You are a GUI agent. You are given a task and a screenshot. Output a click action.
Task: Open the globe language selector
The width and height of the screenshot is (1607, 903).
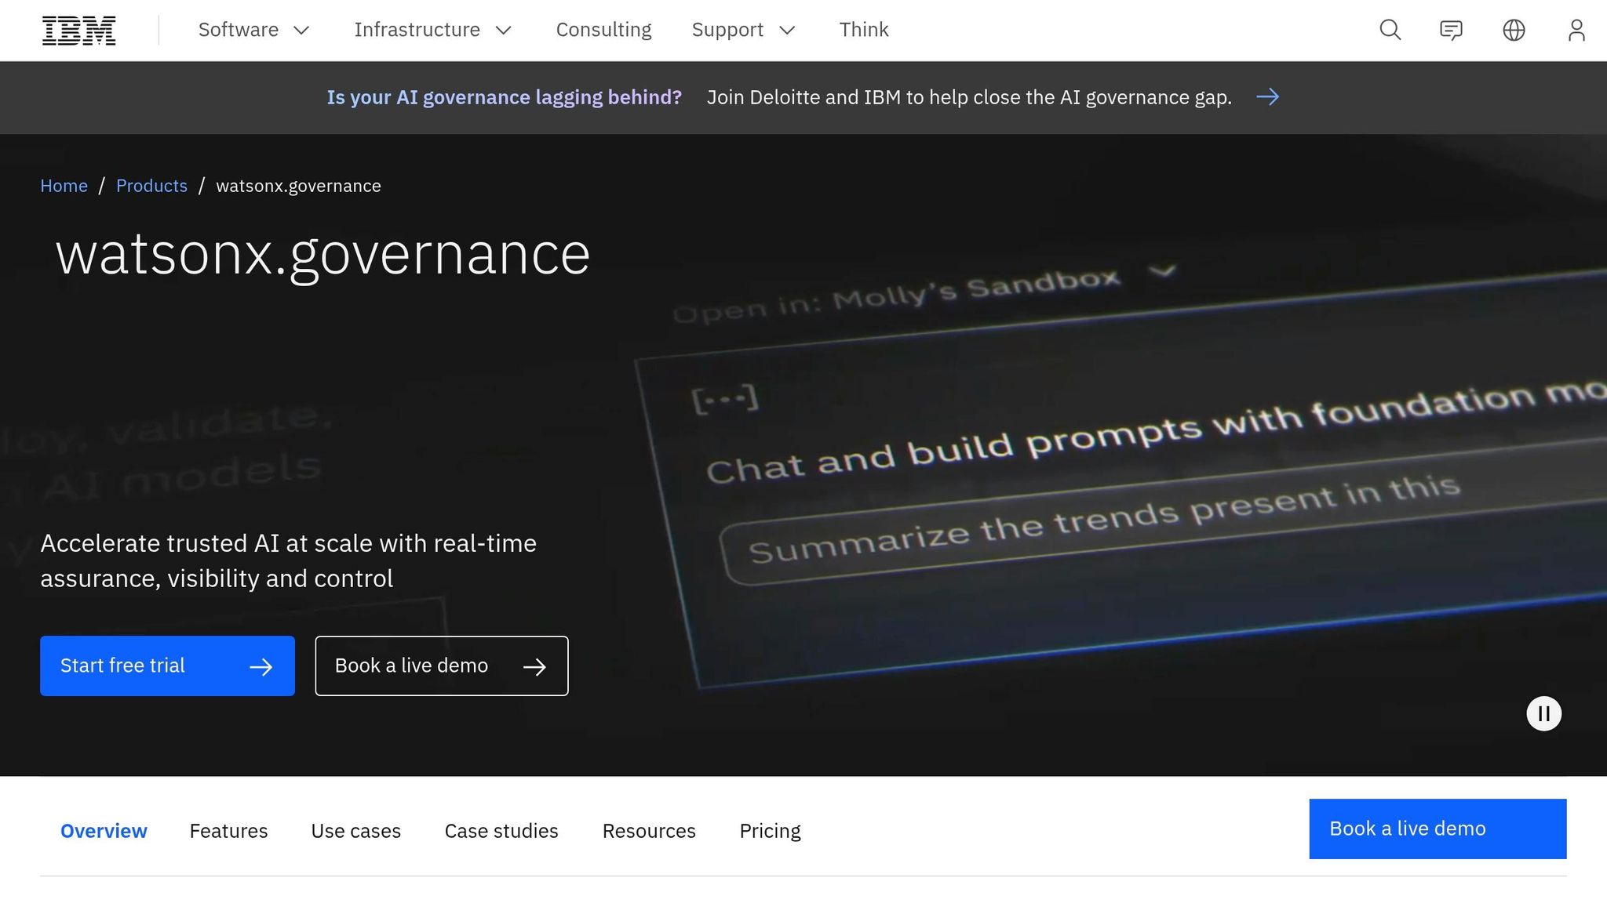pyautogui.click(x=1514, y=30)
